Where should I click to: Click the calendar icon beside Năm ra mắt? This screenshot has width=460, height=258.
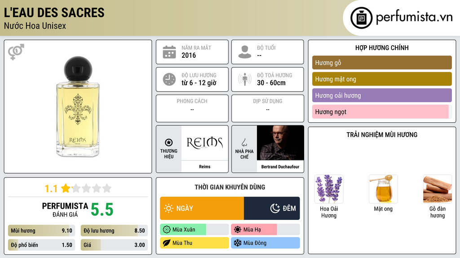pyautogui.click(x=169, y=52)
